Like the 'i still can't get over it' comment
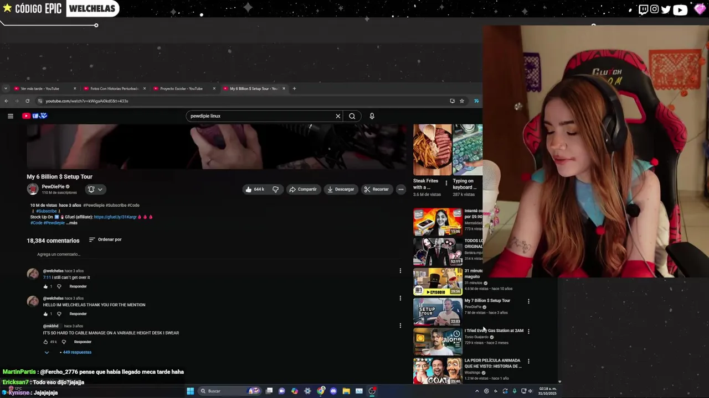The height and width of the screenshot is (398, 709). 45,286
